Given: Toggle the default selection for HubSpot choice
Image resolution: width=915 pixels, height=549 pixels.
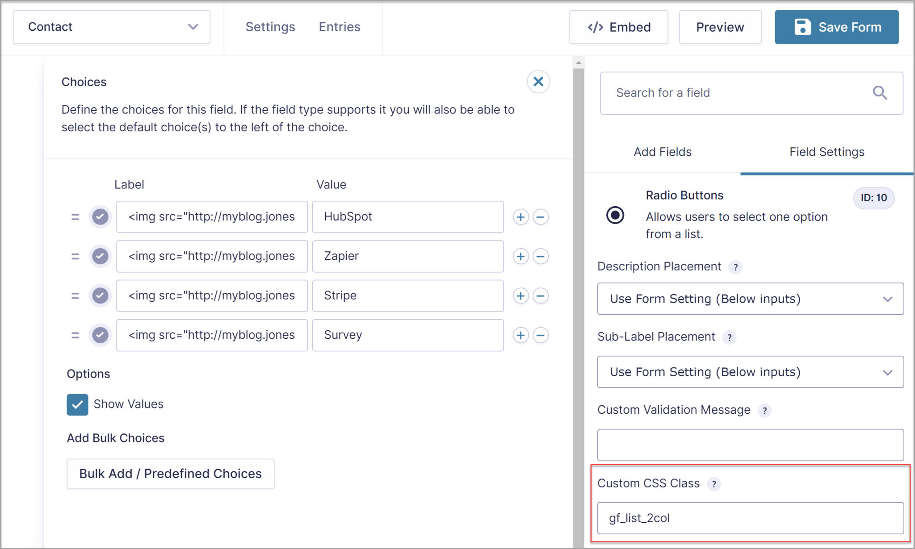Looking at the screenshot, I should [100, 217].
